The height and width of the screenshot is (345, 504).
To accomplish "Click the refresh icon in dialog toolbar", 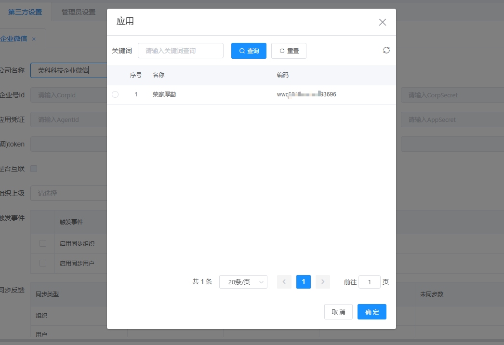I will (386, 50).
